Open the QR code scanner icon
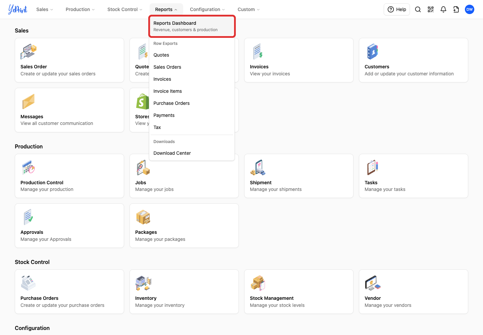Screen dimensions: 483x335 tap(431, 9)
